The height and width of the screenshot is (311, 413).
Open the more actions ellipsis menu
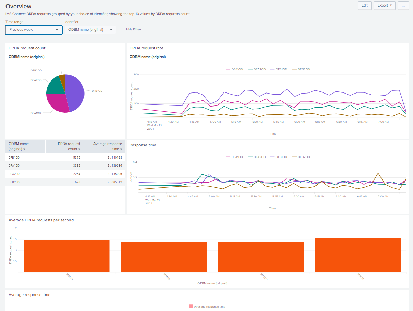pyautogui.click(x=403, y=5)
